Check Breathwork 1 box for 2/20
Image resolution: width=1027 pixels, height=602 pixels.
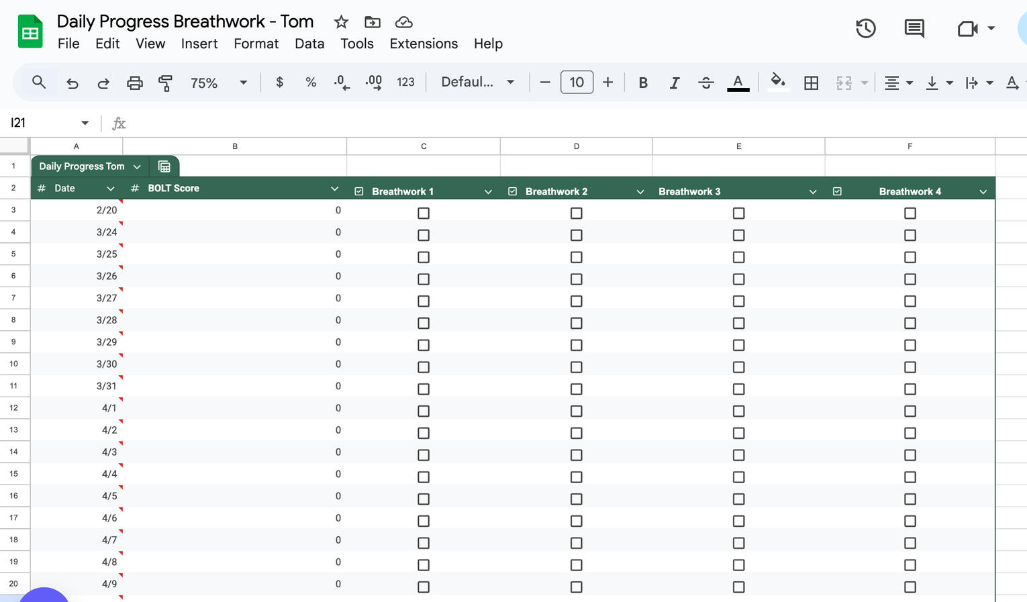pos(424,213)
